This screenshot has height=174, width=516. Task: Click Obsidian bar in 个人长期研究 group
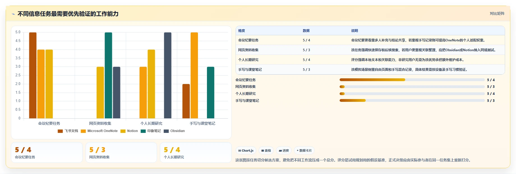click(x=168, y=75)
